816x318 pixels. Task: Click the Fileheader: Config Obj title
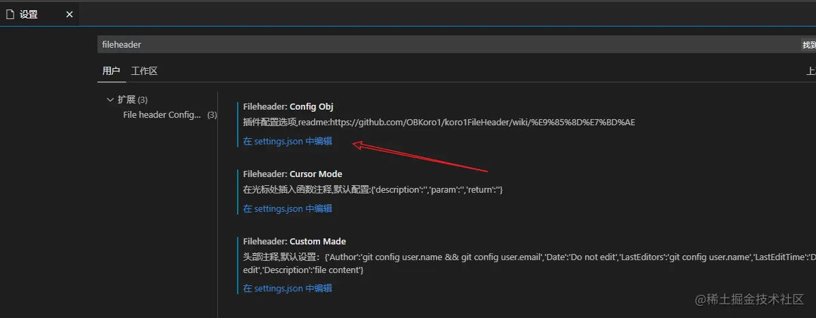pos(288,107)
